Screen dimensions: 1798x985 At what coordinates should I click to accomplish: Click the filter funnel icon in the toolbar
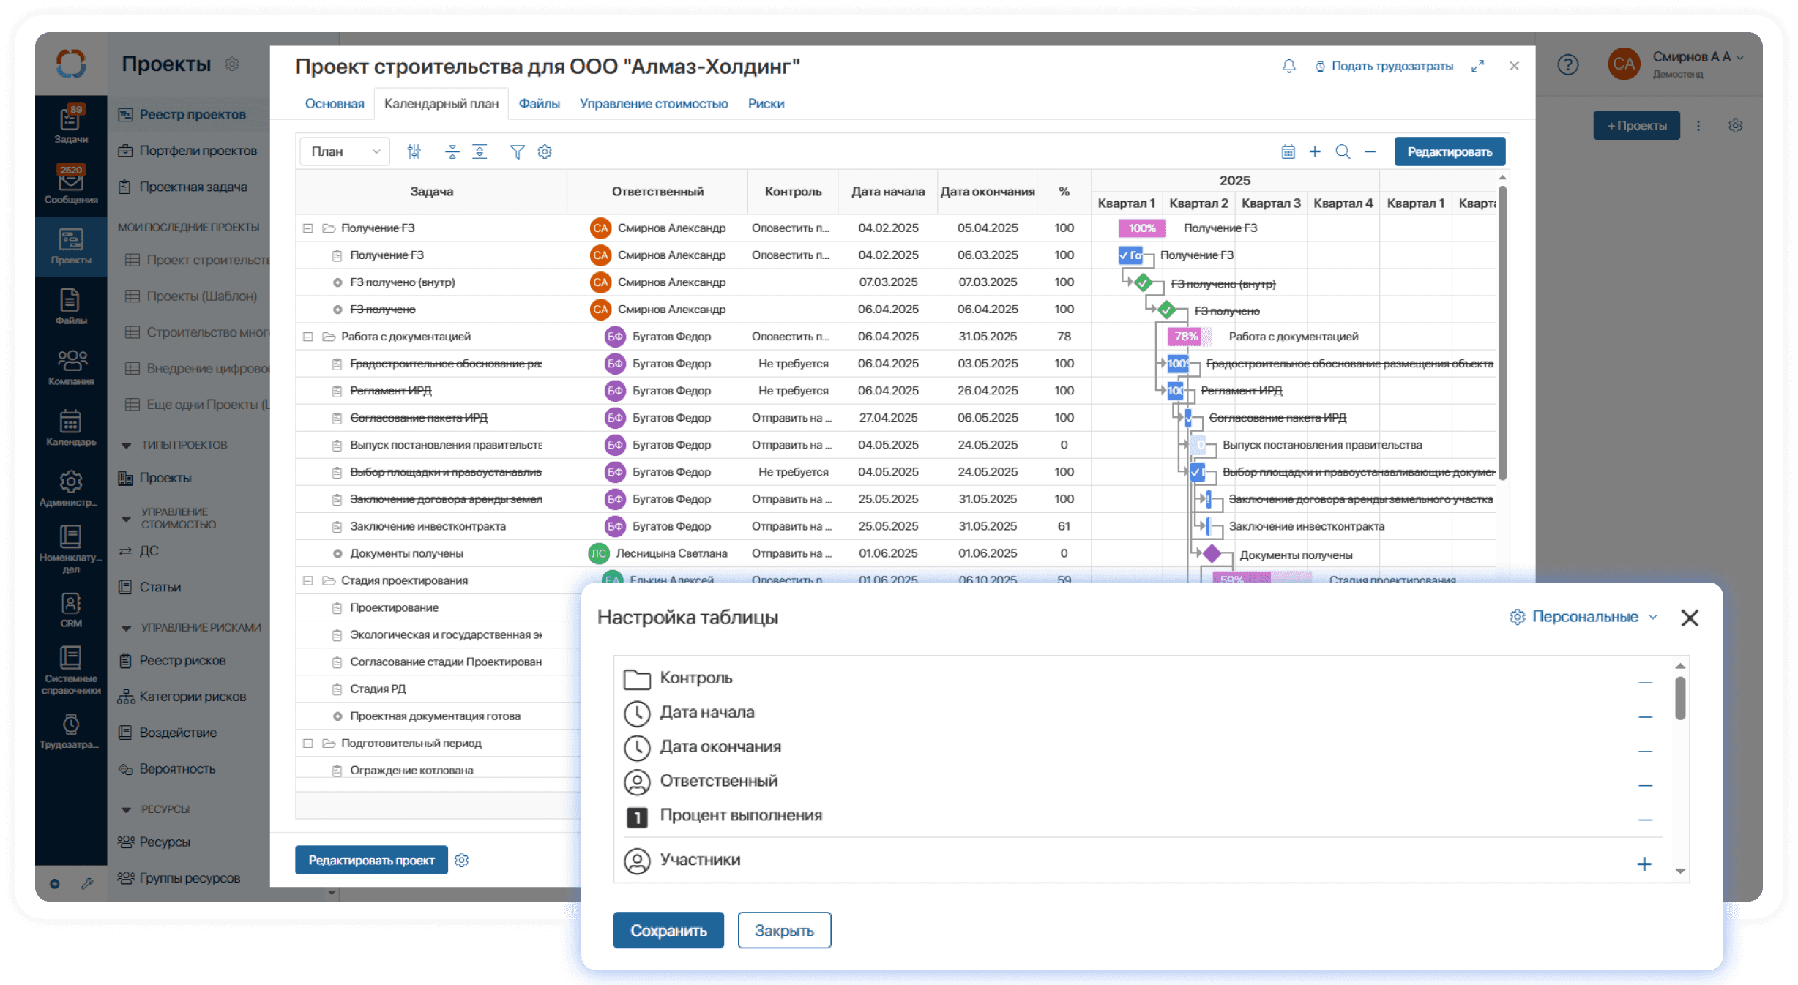pyautogui.click(x=517, y=151)
